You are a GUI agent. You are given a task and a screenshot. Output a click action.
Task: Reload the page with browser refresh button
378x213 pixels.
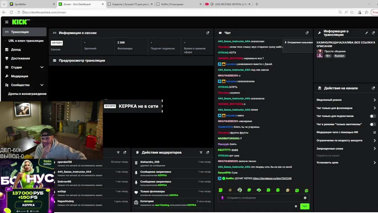(x=11, y=12)
